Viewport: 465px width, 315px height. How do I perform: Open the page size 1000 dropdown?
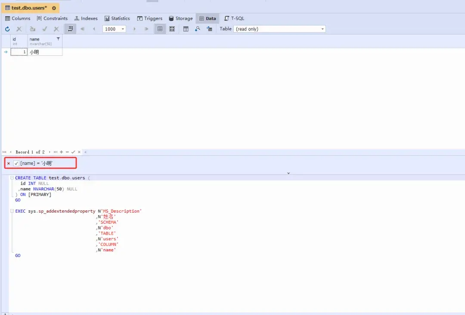tap(122, 29)
